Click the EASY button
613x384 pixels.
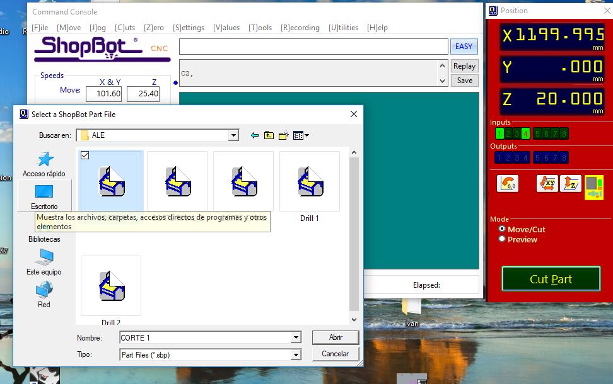click(x=464, y=47)
